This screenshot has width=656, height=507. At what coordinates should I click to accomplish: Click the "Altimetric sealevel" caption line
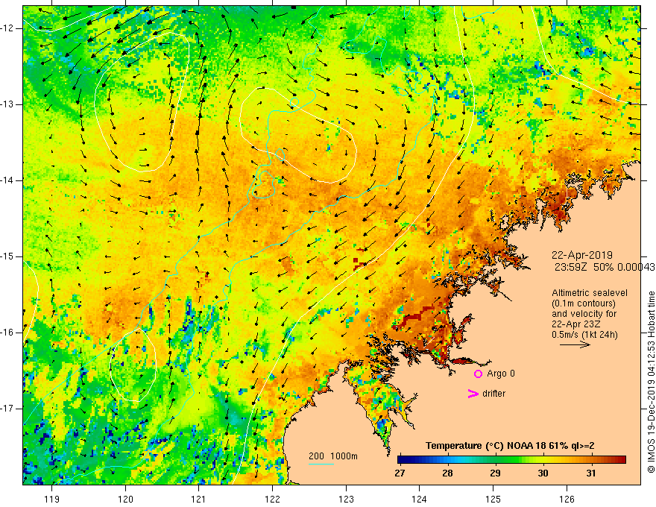pos(590,293)
